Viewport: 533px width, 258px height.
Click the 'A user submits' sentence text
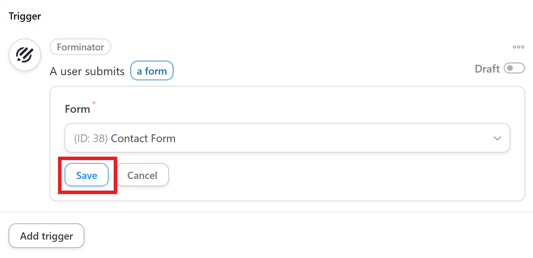pyautogui.click(x=87, y=71)
